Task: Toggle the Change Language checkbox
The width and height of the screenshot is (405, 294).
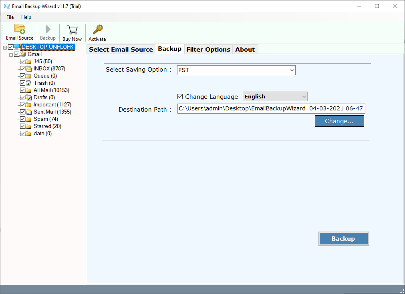Action: tap(180, 97)
